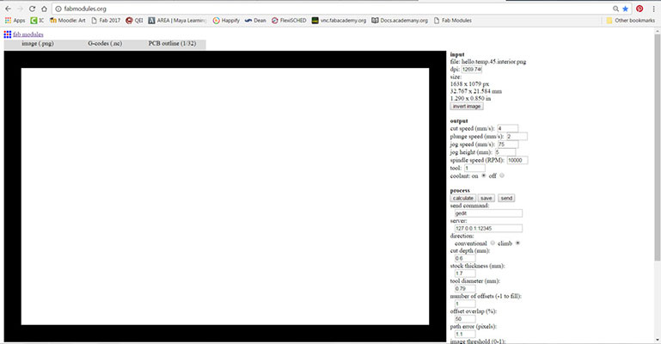Open the IC bookmark
This screenshot has width=661, height=344.
37,21
